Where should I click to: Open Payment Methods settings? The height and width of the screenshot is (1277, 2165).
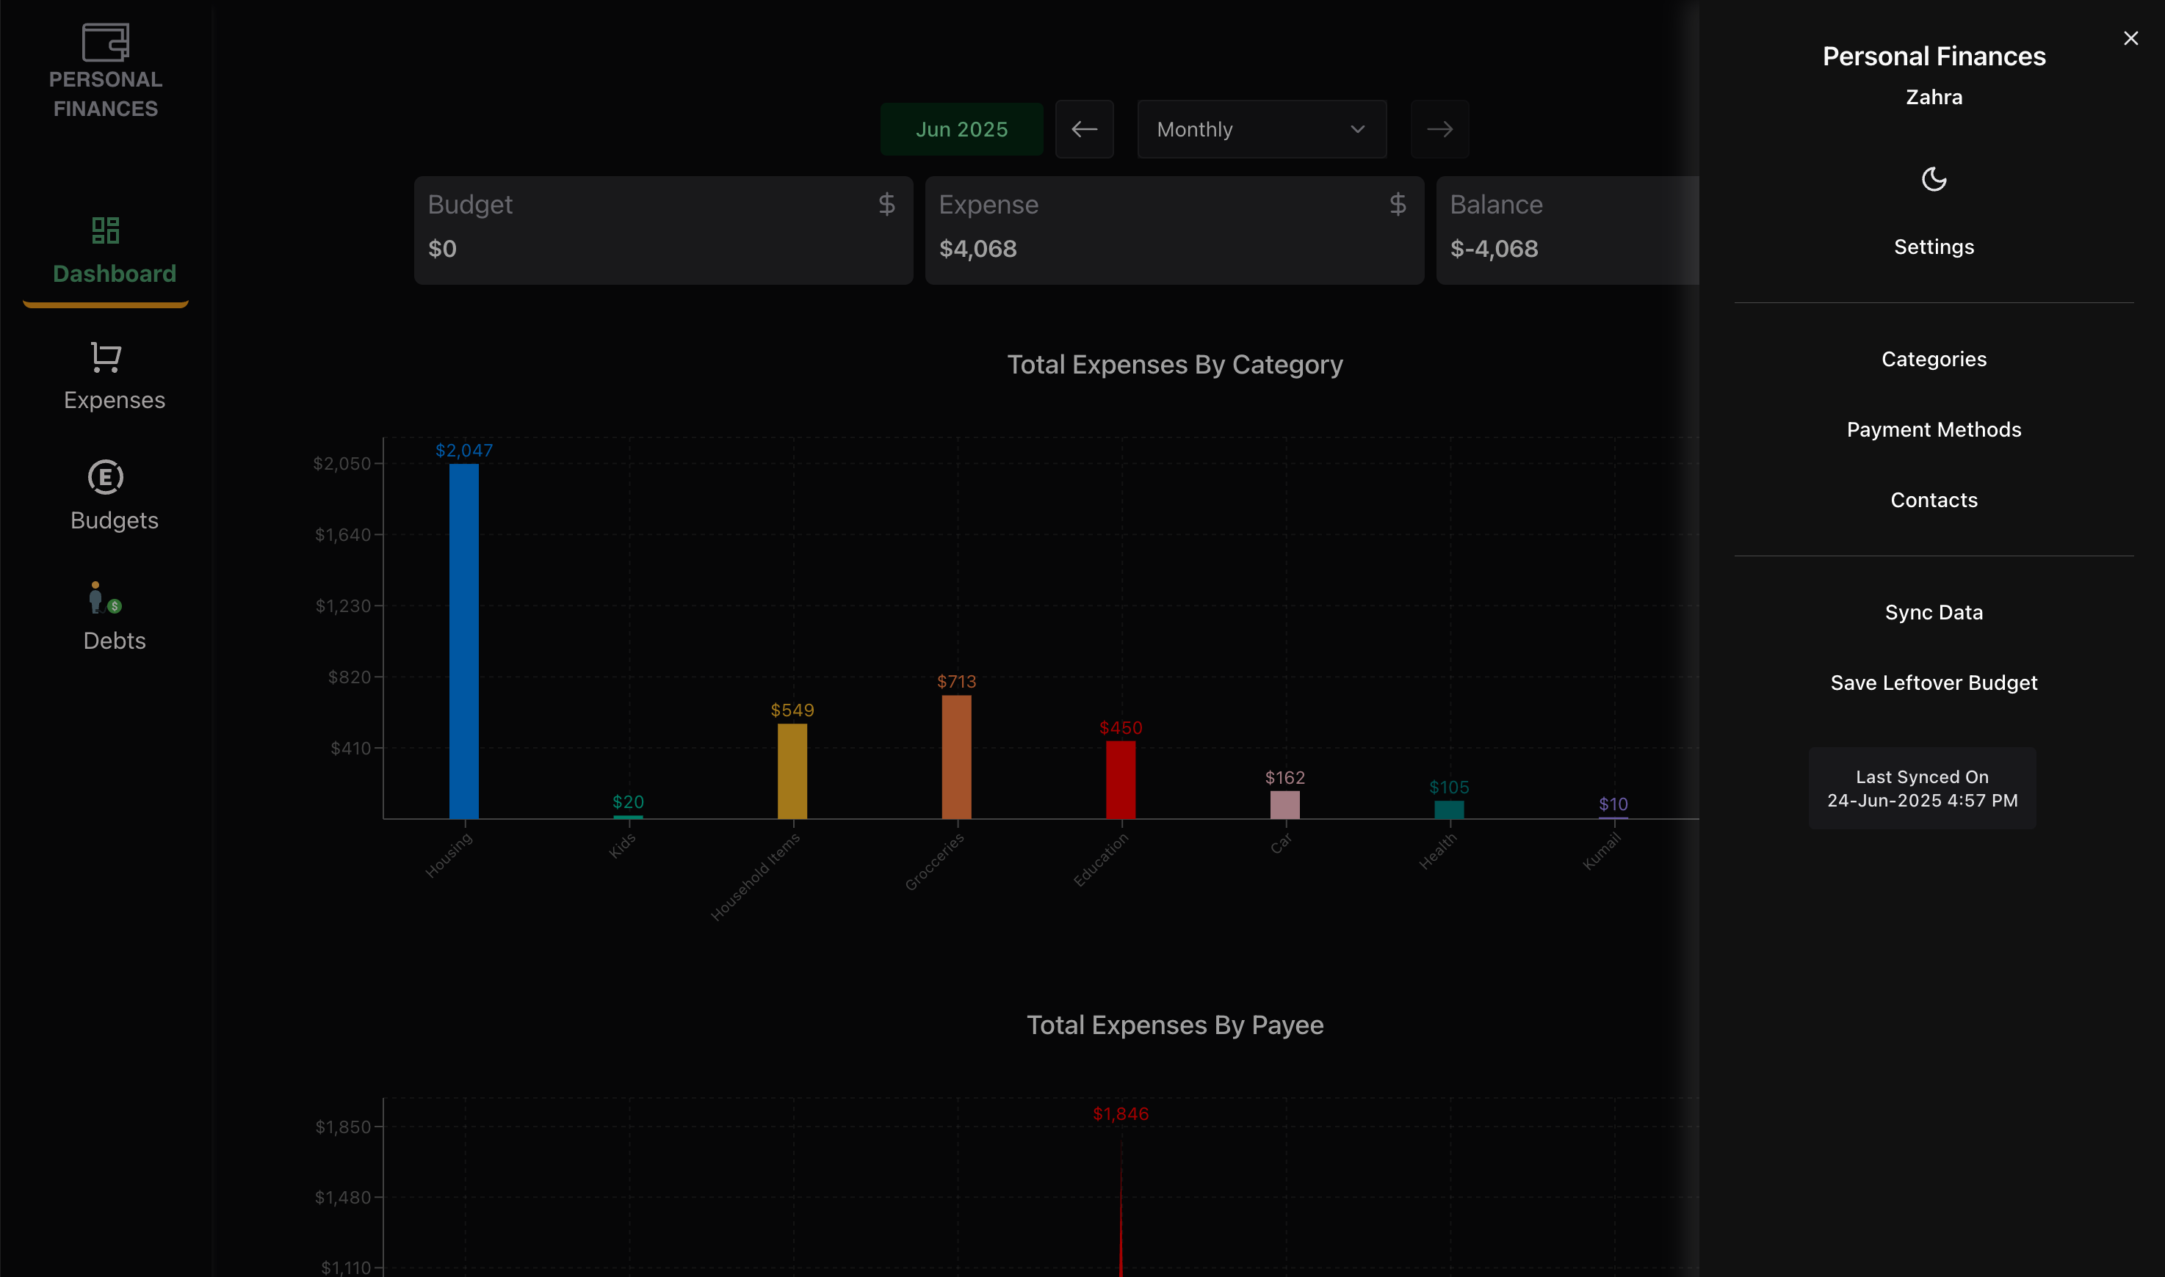1934,429
